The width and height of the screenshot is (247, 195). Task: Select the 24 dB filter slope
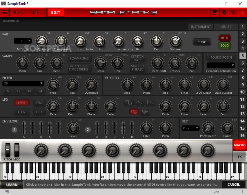(40, 91)
